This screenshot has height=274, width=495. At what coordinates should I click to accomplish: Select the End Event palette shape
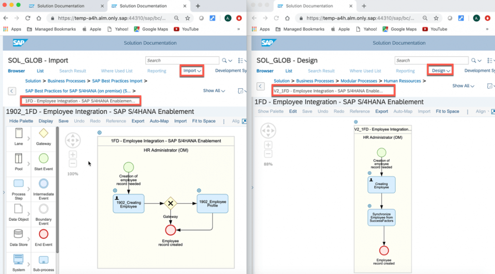(44, 234)
